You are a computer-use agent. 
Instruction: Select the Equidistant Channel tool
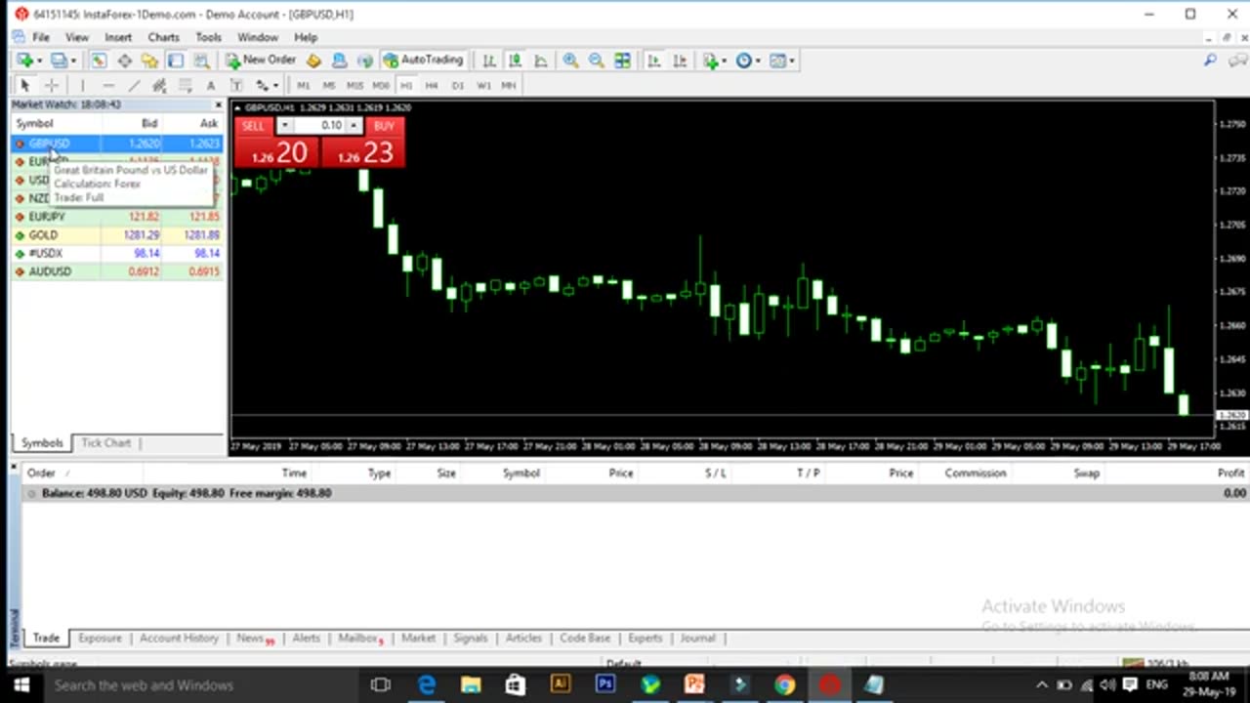pos(159,86)
